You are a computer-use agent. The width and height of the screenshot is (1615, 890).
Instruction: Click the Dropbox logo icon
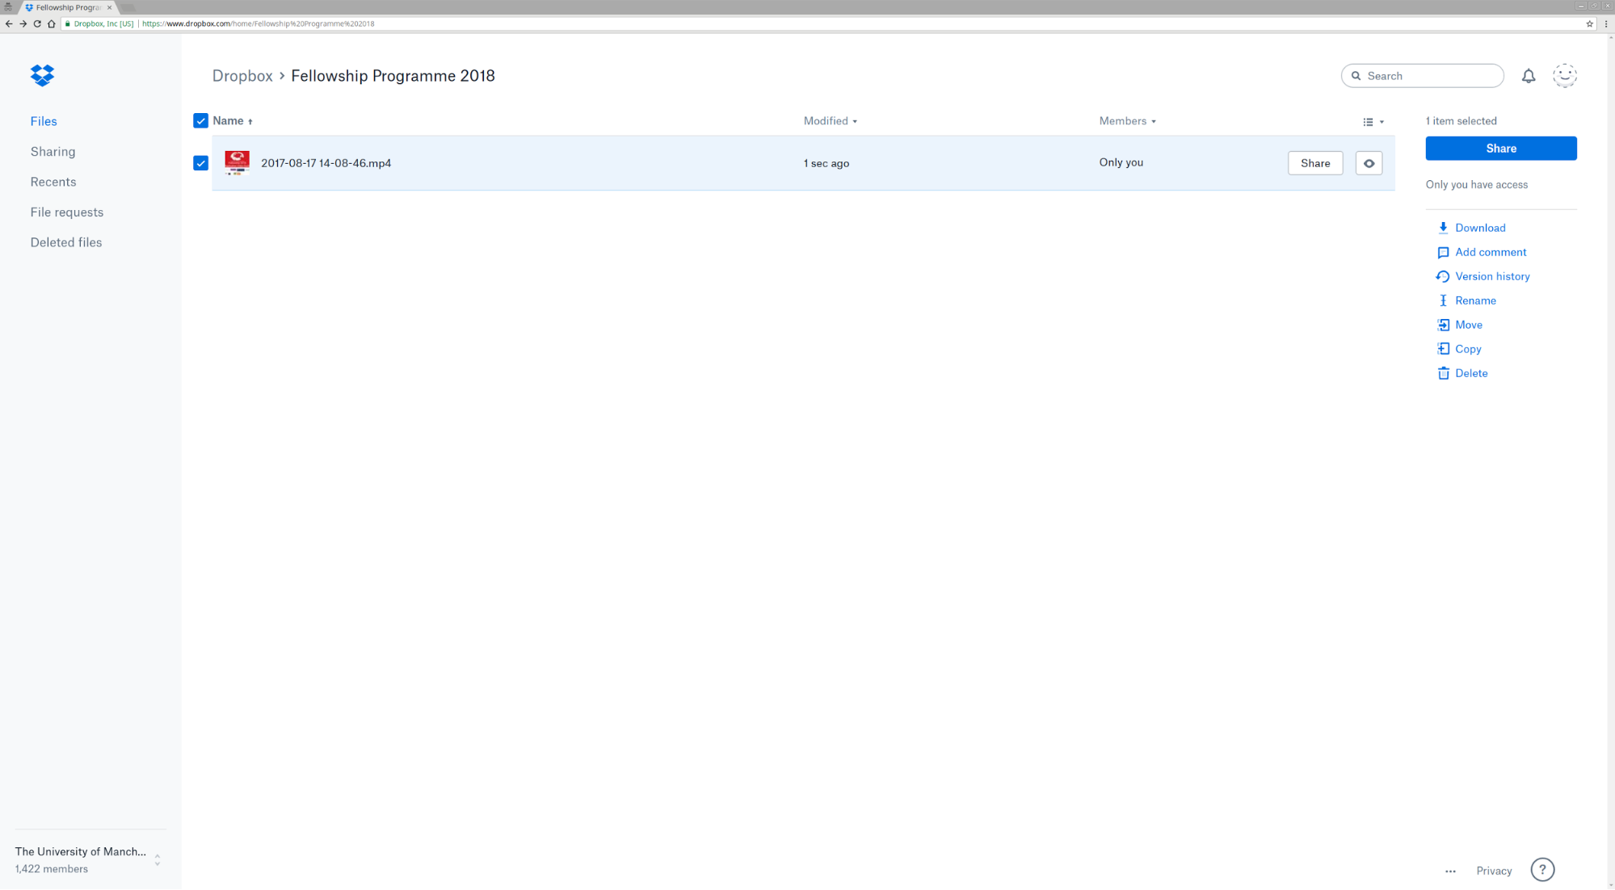[42, 75]
